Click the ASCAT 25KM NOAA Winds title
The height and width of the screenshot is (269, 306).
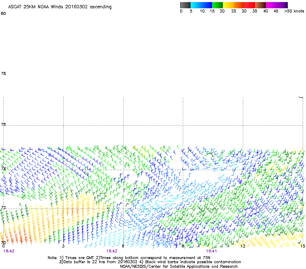[60, 7]
